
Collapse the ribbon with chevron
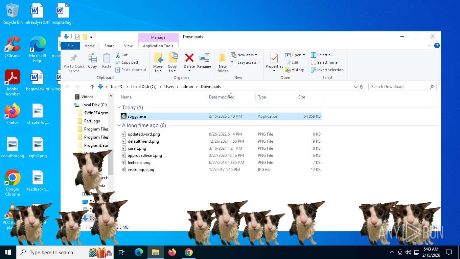430,46
